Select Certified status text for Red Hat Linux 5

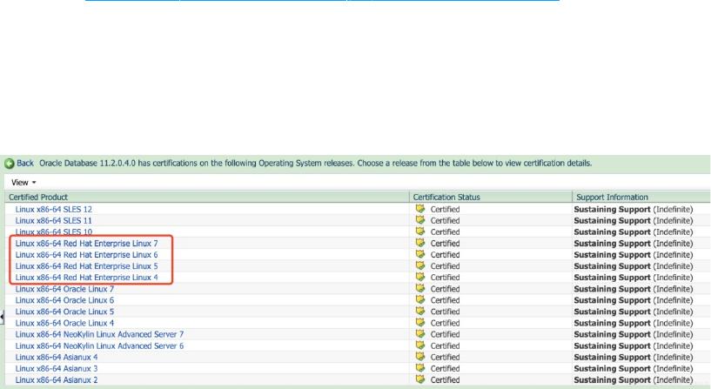[445, 266]
